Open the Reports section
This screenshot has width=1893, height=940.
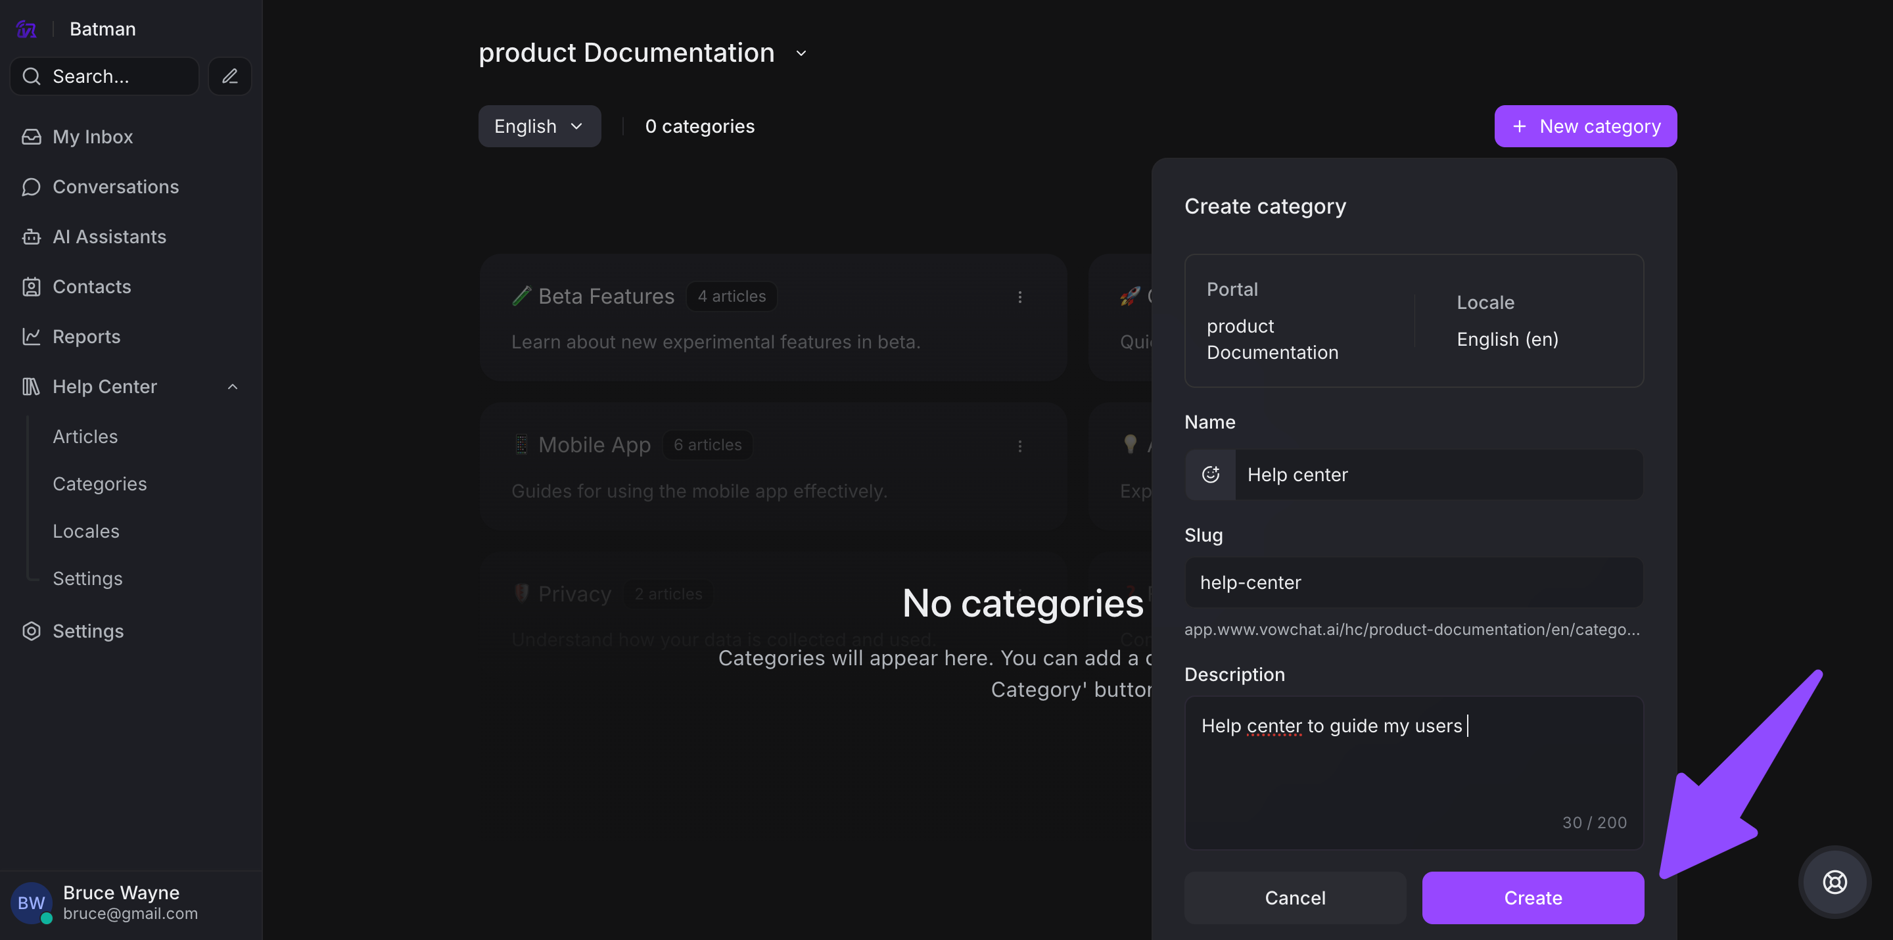[x=86, y=337]
